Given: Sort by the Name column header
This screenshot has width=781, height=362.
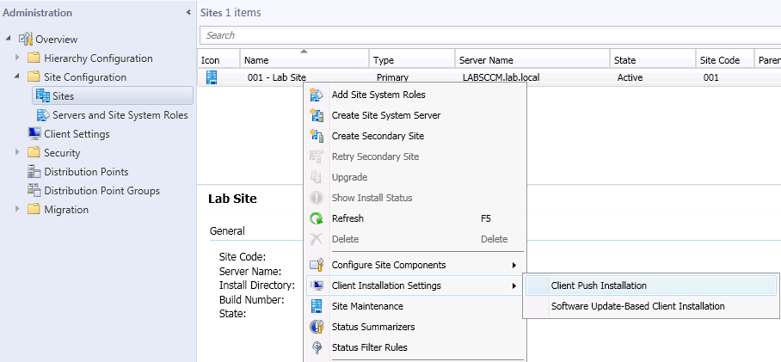Looking at the screenshot, I should (304, 58).
